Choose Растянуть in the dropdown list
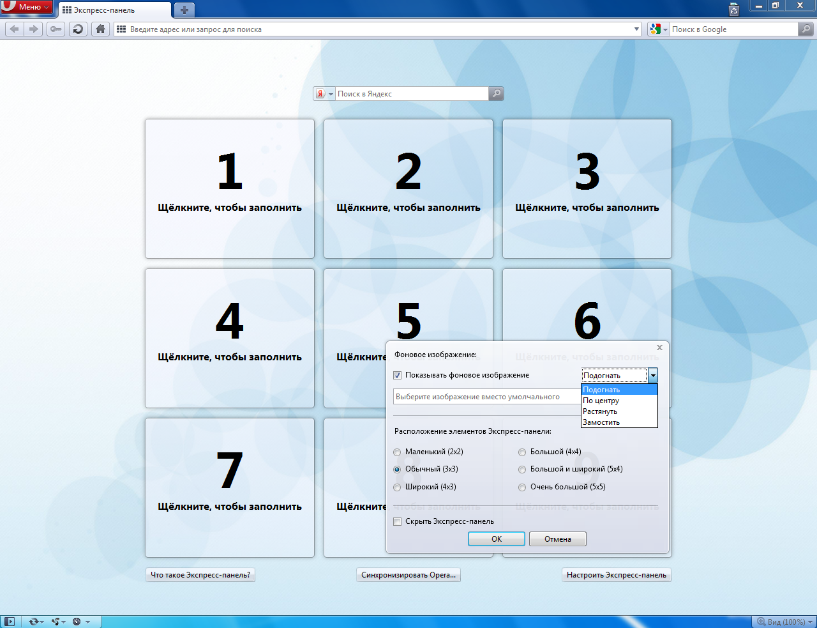 click(x=619, y=411)
